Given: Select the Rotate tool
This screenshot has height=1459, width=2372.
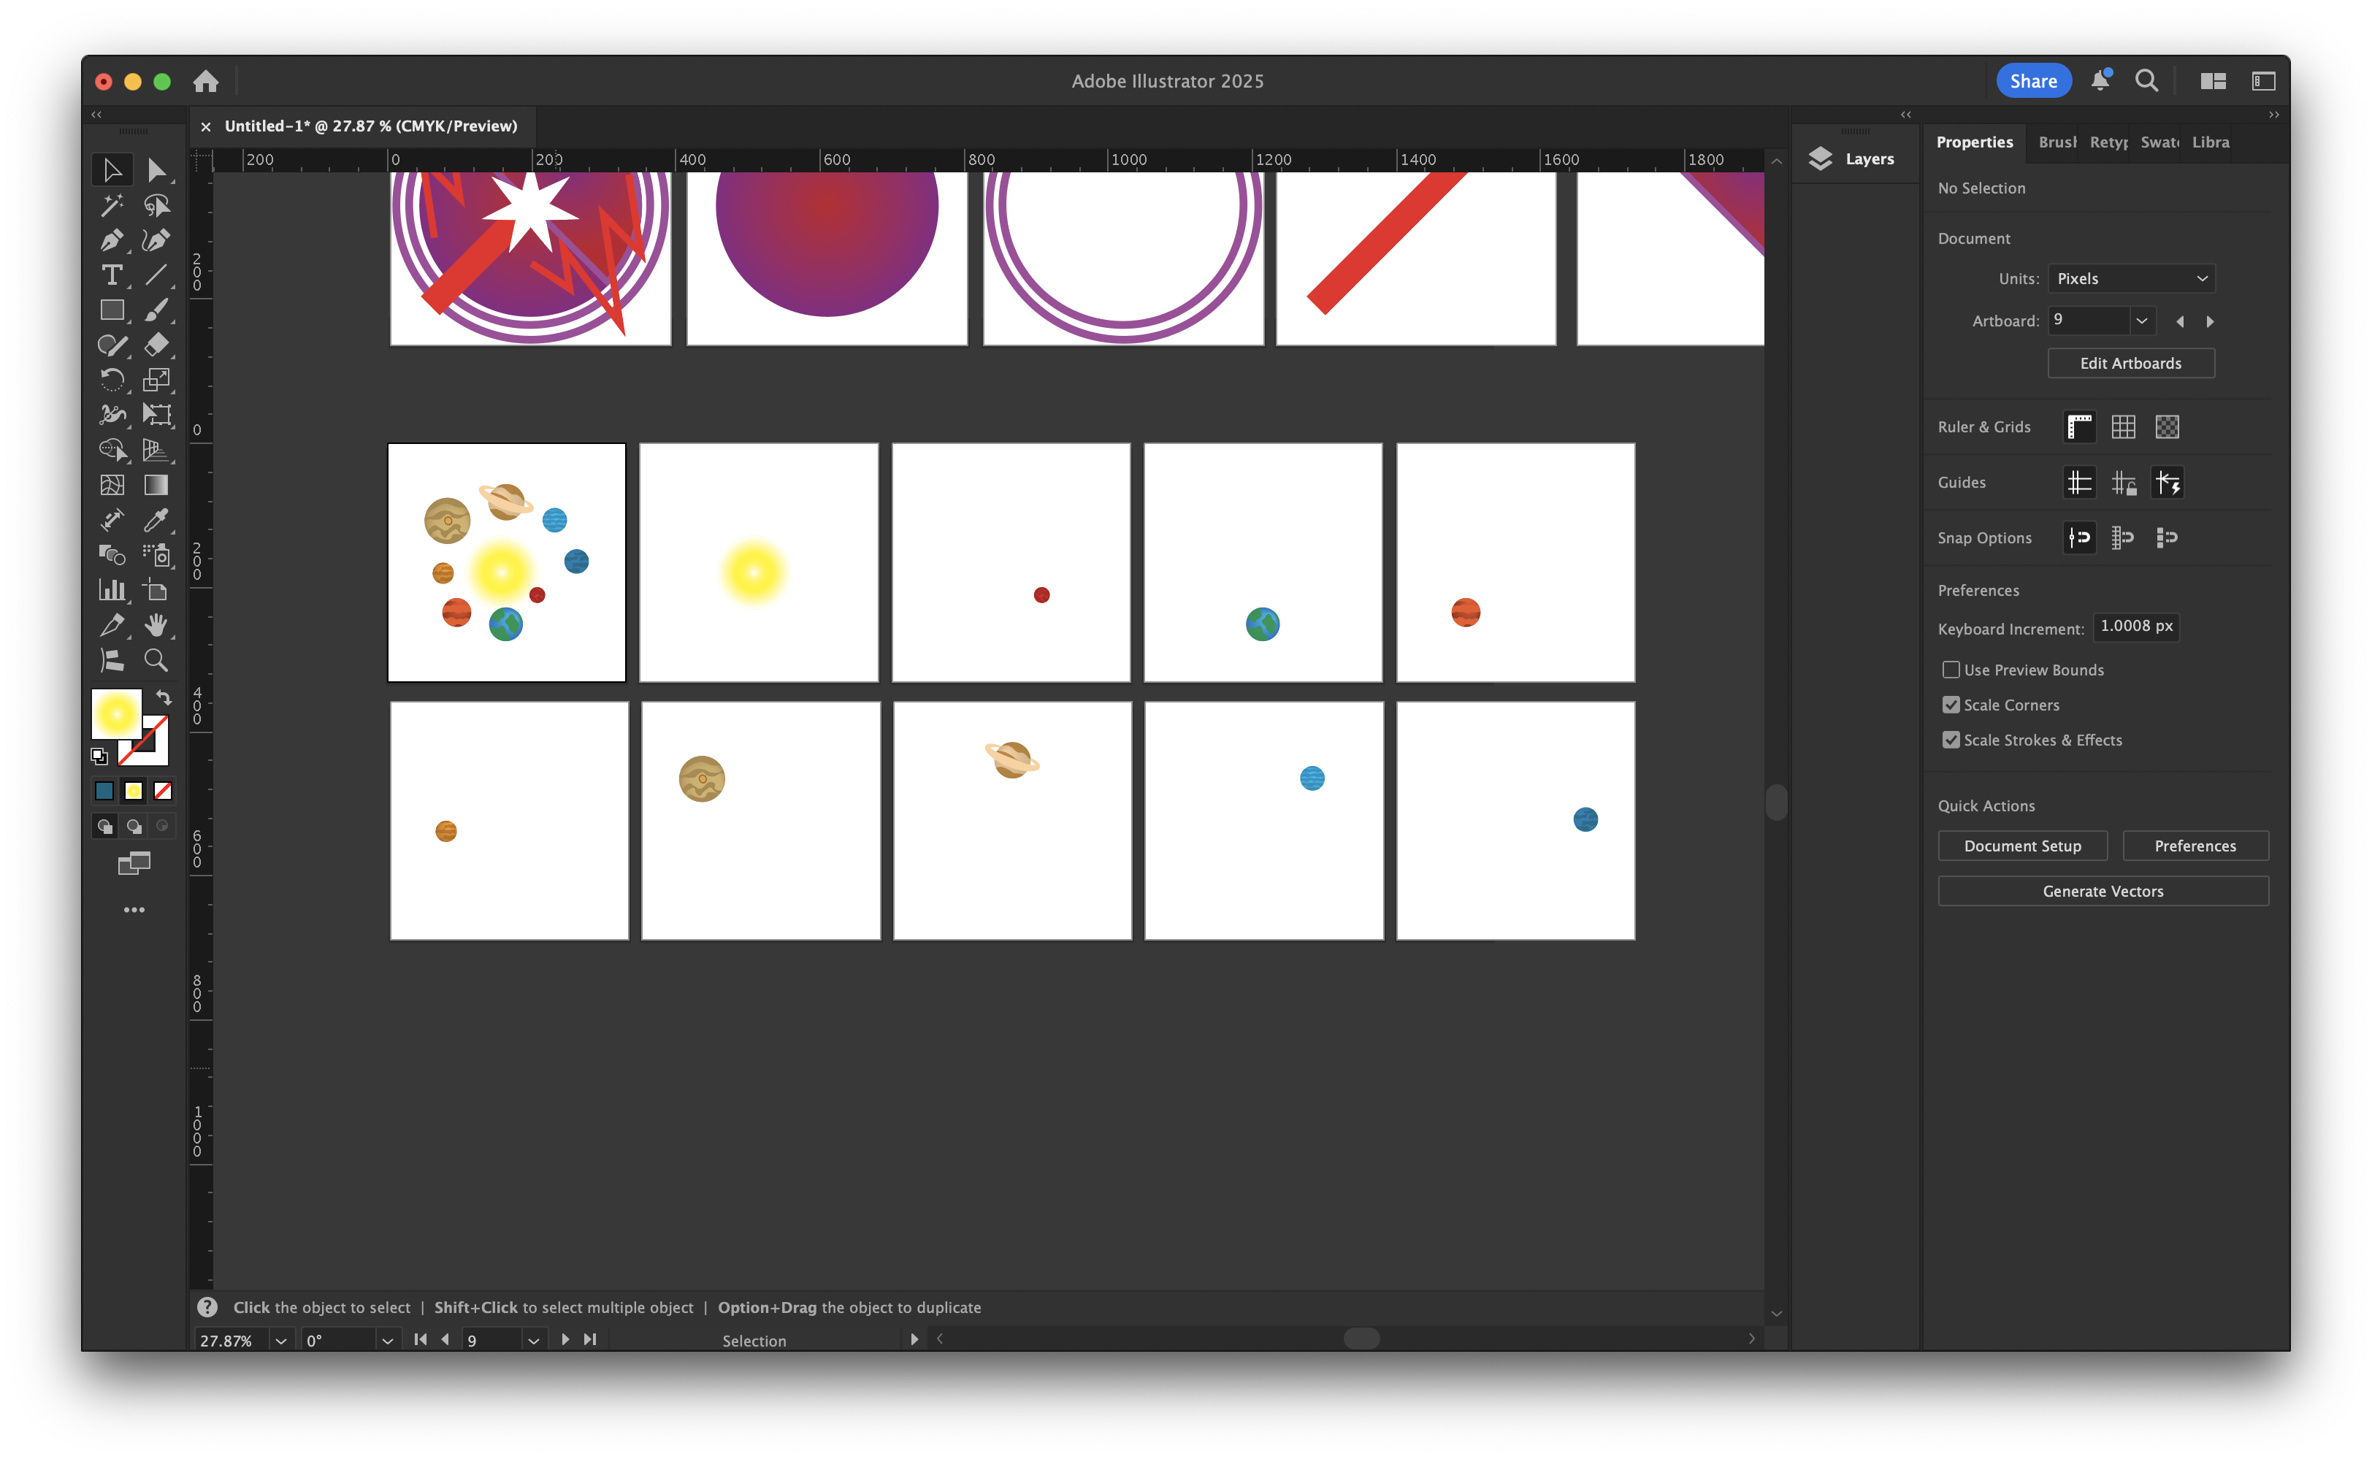Looking at the screenshot, I should 113,379.
